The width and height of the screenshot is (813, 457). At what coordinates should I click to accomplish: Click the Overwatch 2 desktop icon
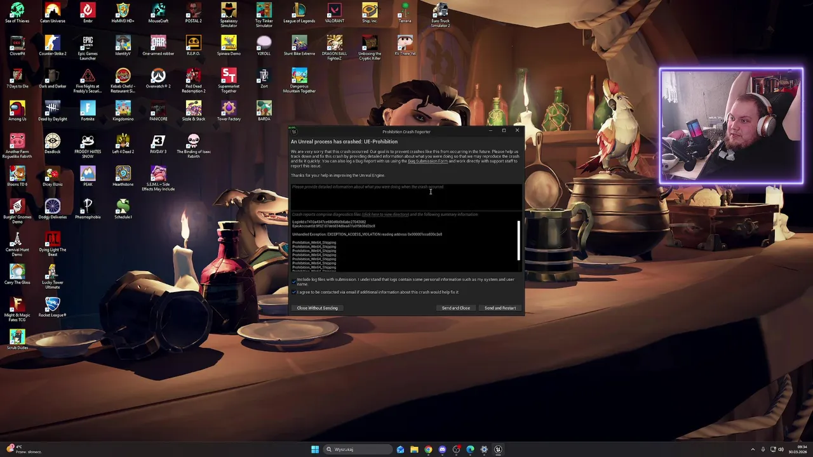pyautogui.click(x=158, y=78)
